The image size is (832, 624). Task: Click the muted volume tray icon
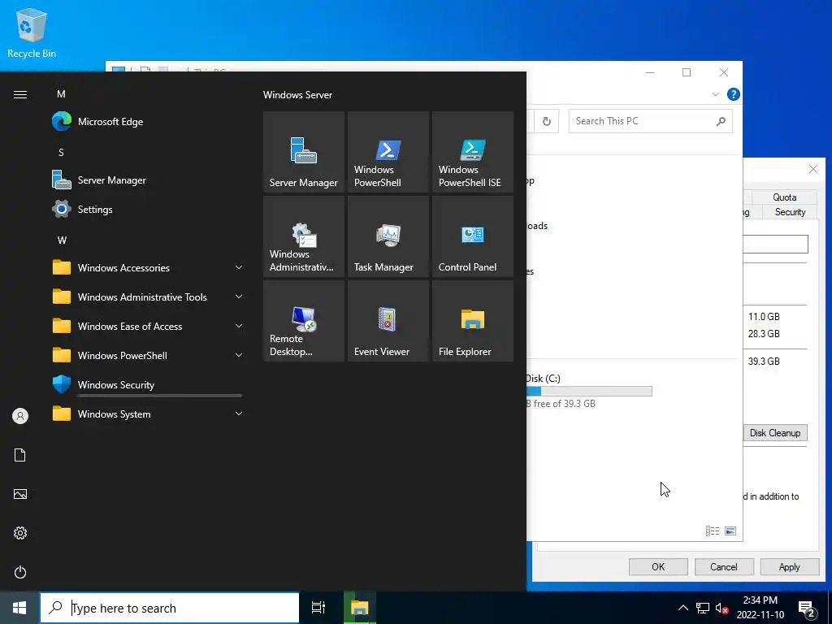point(721,608)
